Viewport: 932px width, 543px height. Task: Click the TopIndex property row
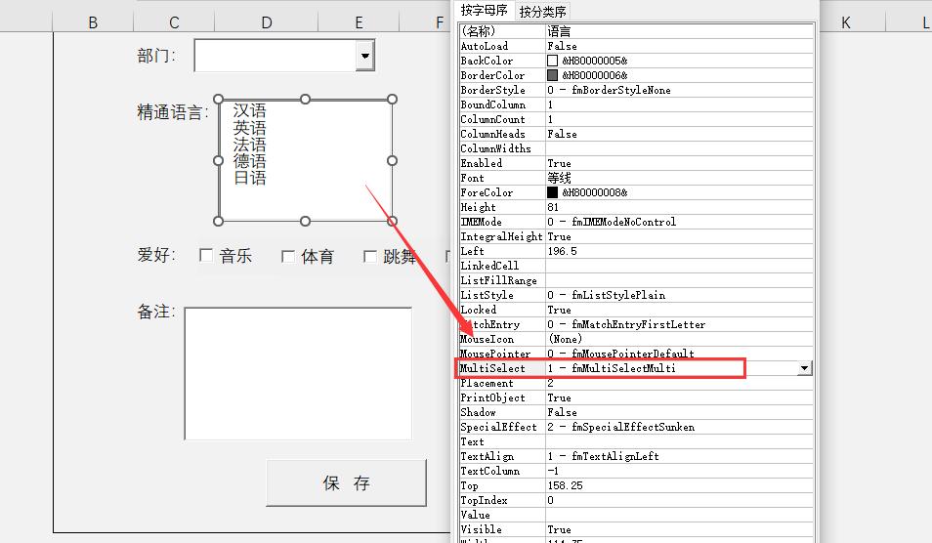[636, 500]
